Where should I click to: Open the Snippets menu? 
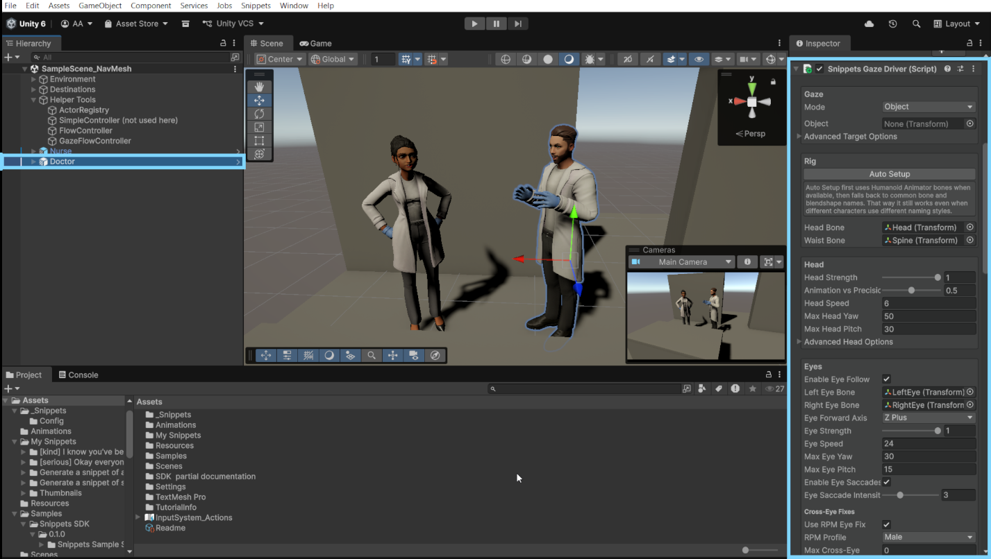tap(256, 6)
